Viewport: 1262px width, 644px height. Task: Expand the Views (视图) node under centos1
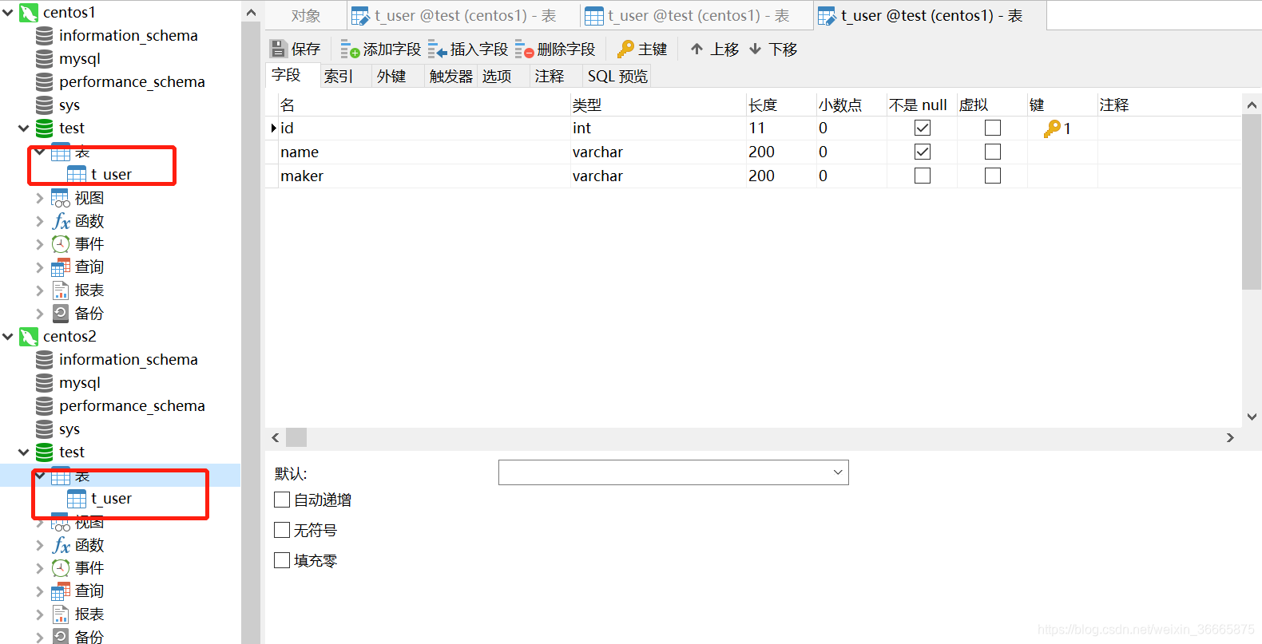40,197
